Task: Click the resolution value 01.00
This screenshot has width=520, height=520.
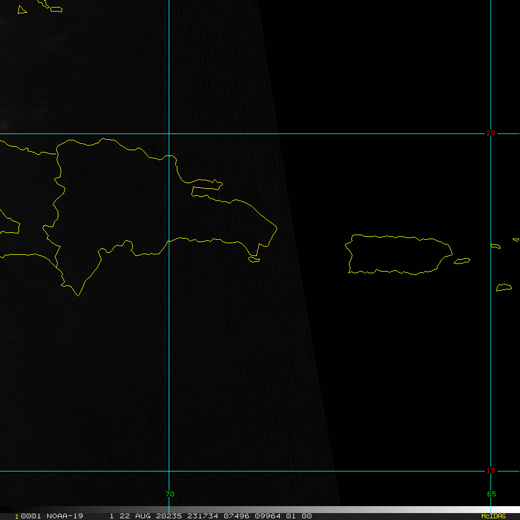Action: click(x=299, y=516)
